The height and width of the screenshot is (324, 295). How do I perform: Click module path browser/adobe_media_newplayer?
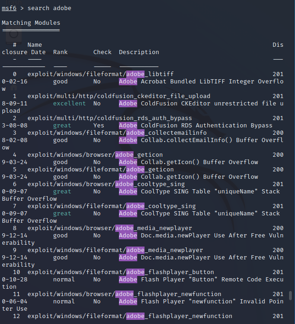coord(110,228)
